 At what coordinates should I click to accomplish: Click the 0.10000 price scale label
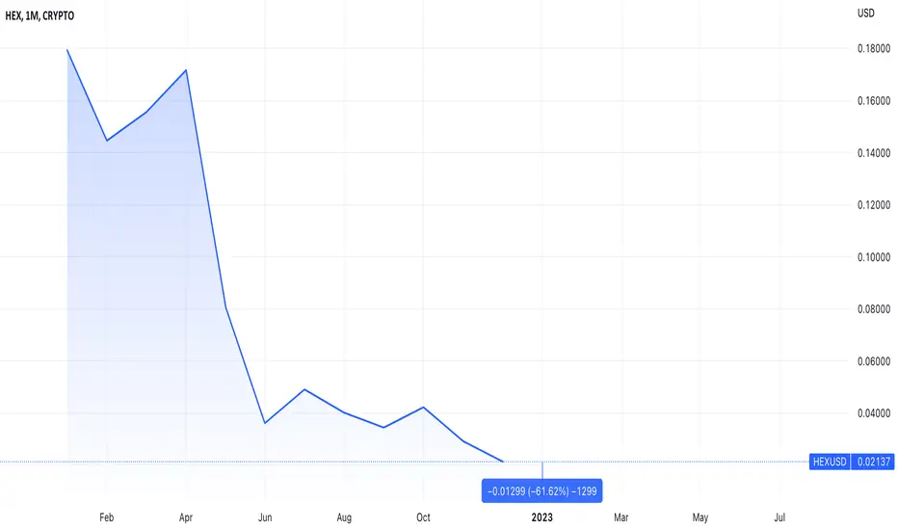(873, 257)
